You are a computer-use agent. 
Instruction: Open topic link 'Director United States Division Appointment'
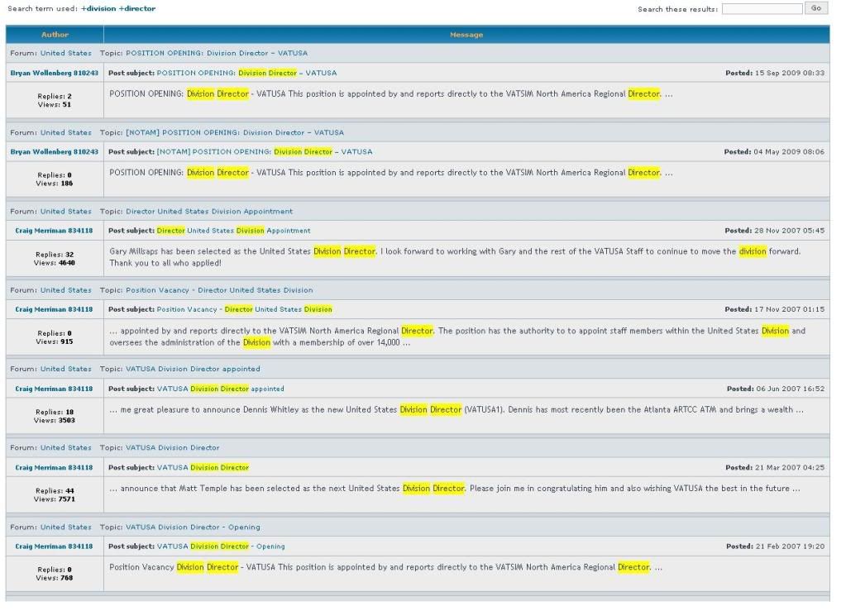coord(208,212)
